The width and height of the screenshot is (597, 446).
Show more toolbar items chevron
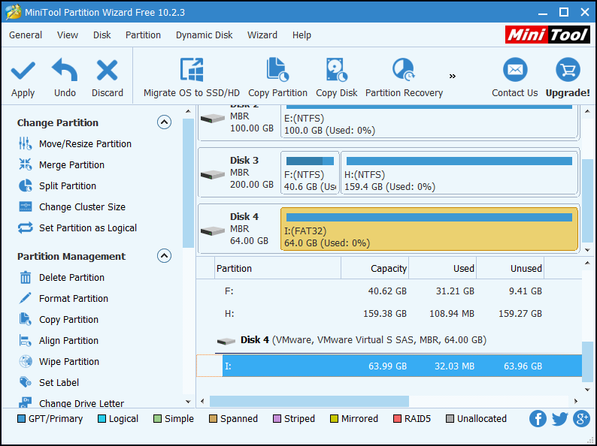tap(453, 77)
